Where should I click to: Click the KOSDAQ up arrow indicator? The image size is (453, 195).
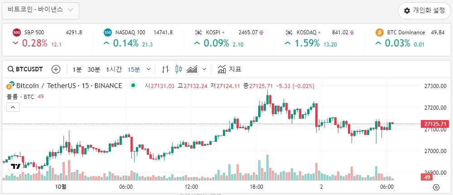288,43
